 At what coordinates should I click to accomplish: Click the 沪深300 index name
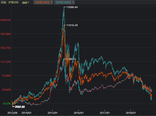(x=13, y=2)
